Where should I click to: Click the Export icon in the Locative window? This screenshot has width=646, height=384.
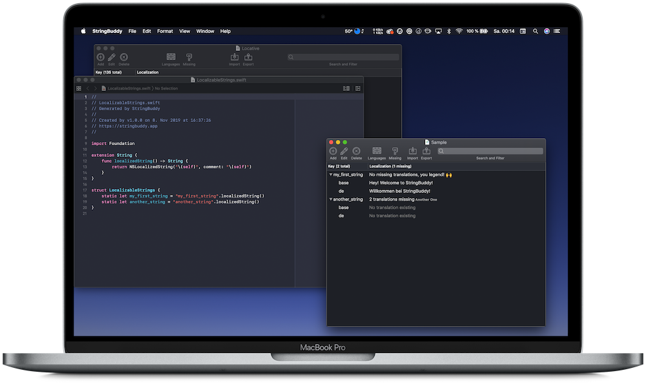(249, 57)
